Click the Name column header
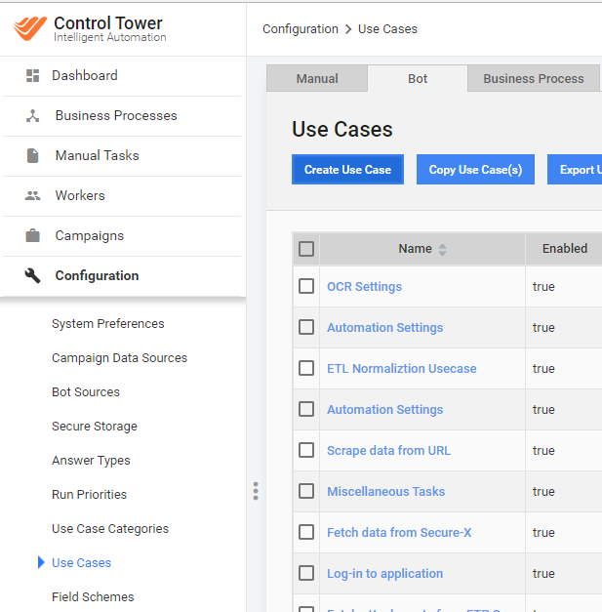Screen dimensions: 602x612 point(422,249)
